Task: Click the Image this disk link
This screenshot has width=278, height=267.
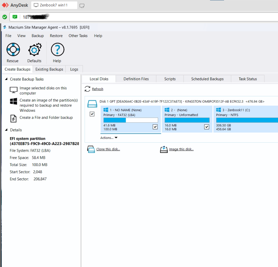Action: pos(181,149)
